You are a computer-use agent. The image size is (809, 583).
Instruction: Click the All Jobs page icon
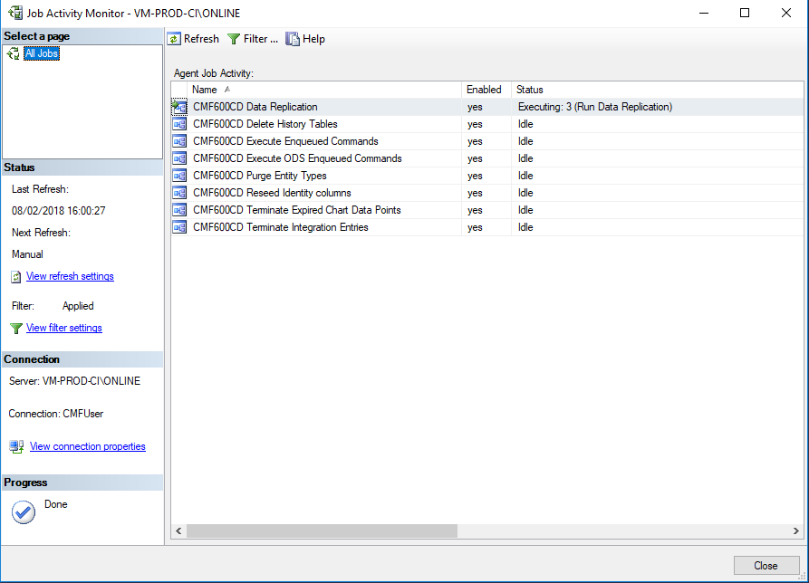pyautogui.click(x=14, y=53)
